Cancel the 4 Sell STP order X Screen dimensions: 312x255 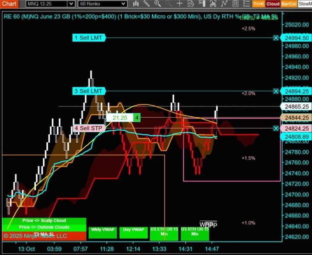coord(276,128)
